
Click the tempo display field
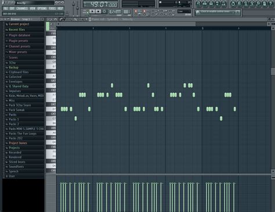[115, 12]
